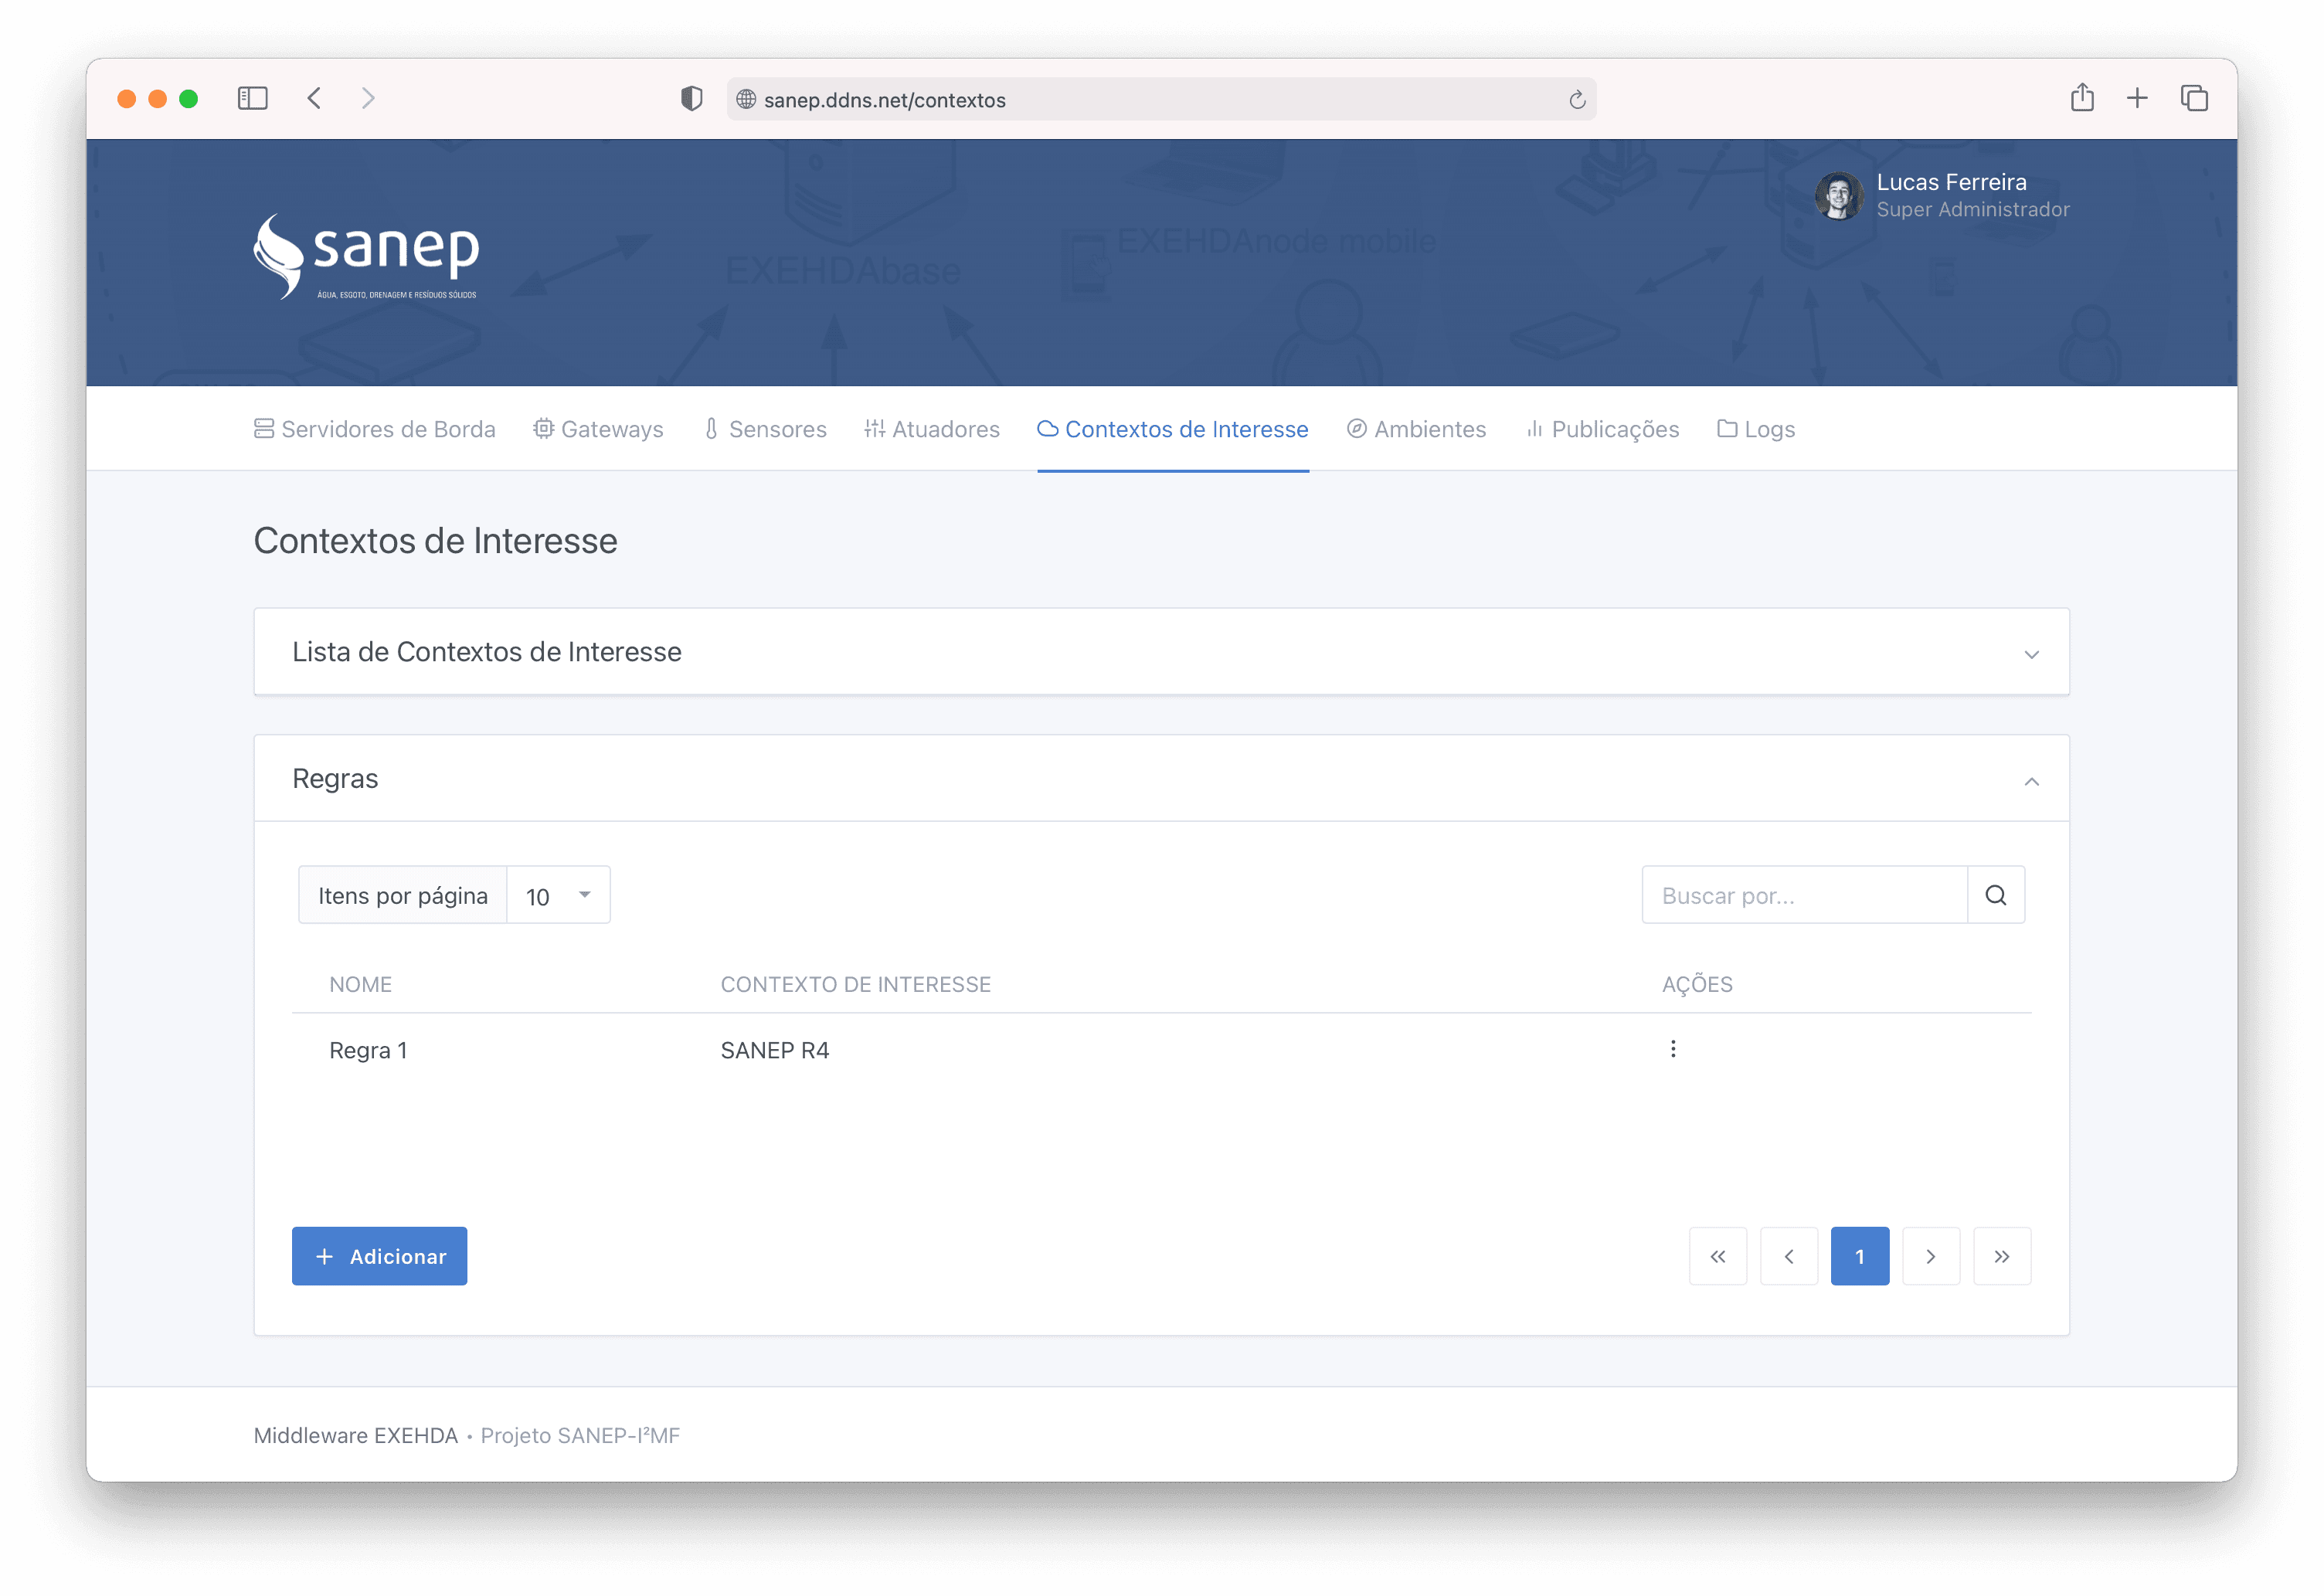Click the Adicionar button
This screenshot has width=2324, height=1596.
click(x=379, y=1256)
